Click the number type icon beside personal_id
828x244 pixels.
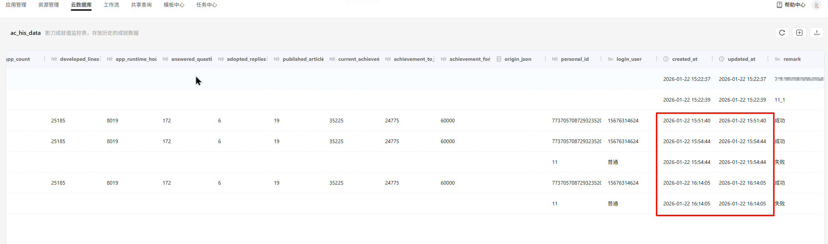[x=555, y=59]
